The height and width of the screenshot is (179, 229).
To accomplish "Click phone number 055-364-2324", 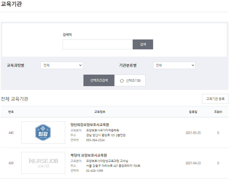I will click(x=95, y=140).
